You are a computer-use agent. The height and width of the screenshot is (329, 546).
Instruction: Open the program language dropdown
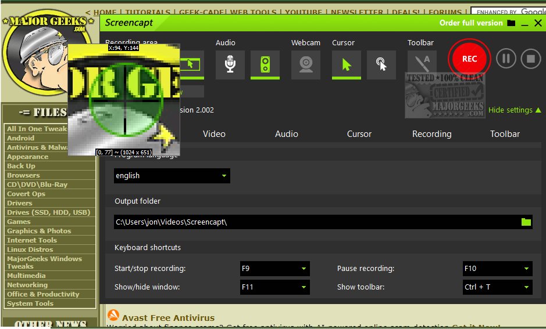[x=172, y=176]
